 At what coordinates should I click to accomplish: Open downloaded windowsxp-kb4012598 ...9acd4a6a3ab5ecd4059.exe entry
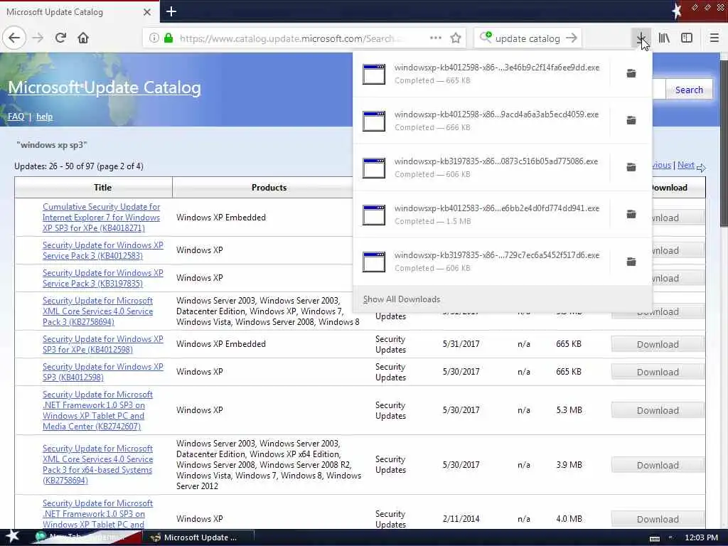pos(481,120)
